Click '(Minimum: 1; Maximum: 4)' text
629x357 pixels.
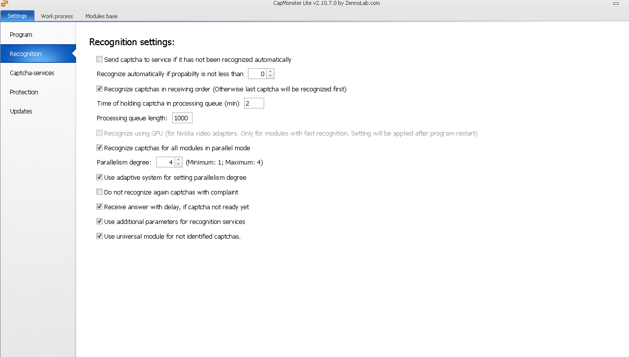pyautogui.click(x=224, y=163)
